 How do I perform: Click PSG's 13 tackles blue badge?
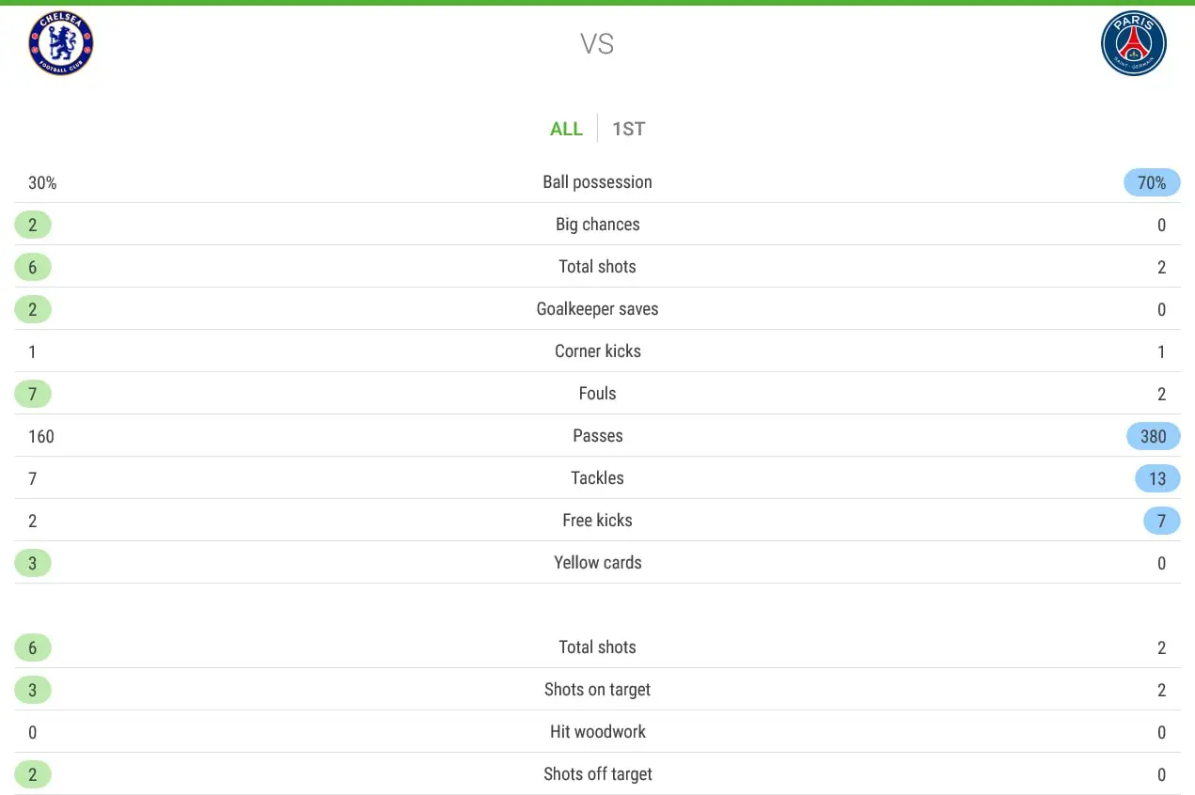pyautogui.click(x=1156, y=478)
